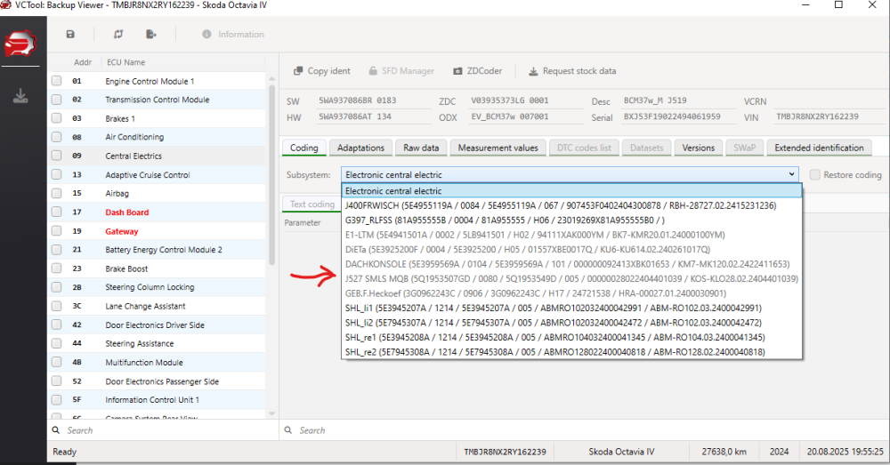Select Steering Column Locking row
The width and height of the screenshot is (890, 465).
tap(157, 287)
